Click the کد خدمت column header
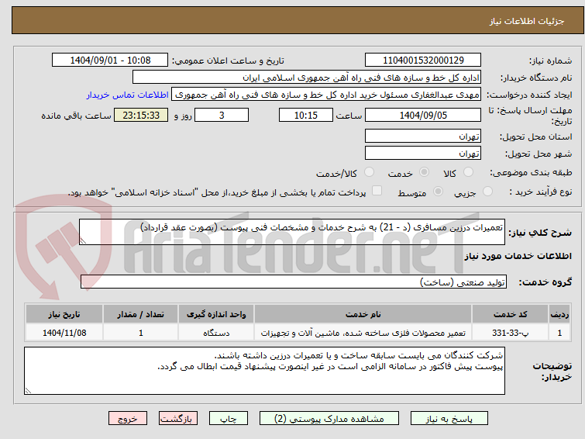This screenshot has height=439, width=585. click(510, 314)
